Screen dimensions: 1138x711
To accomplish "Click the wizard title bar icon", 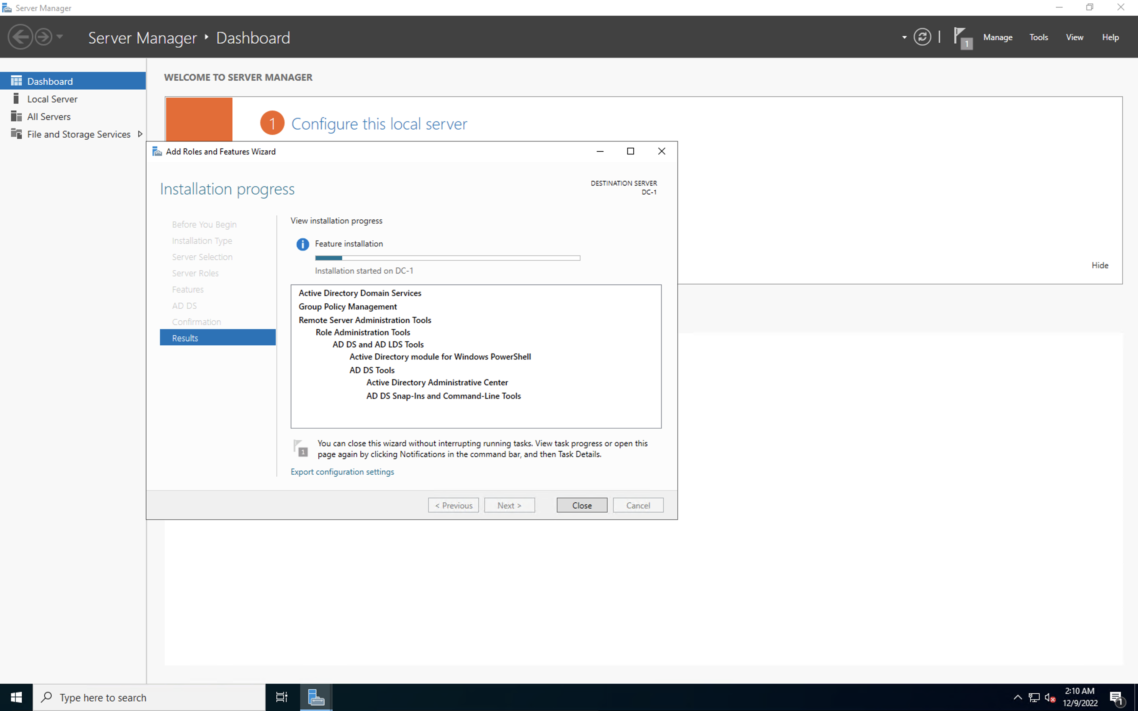I will point(157,151).
